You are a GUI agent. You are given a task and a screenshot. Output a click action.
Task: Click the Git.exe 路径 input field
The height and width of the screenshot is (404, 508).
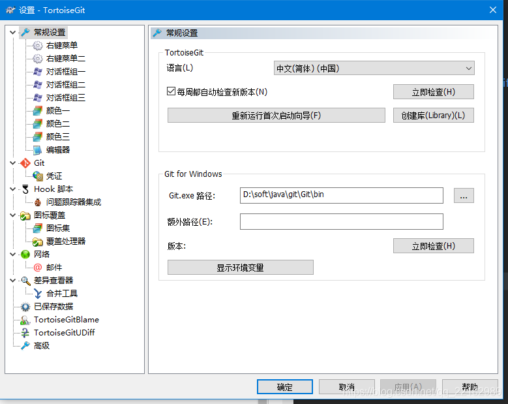342,196
